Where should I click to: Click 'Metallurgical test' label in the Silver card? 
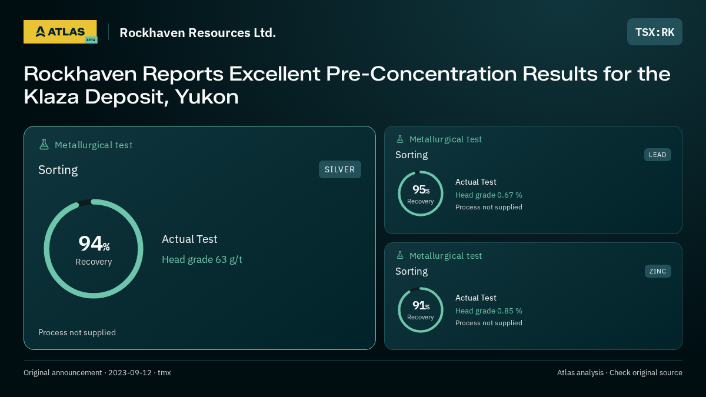[94, 145]
